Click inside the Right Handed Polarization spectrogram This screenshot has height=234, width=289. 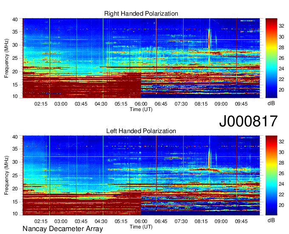coord(141,58)
